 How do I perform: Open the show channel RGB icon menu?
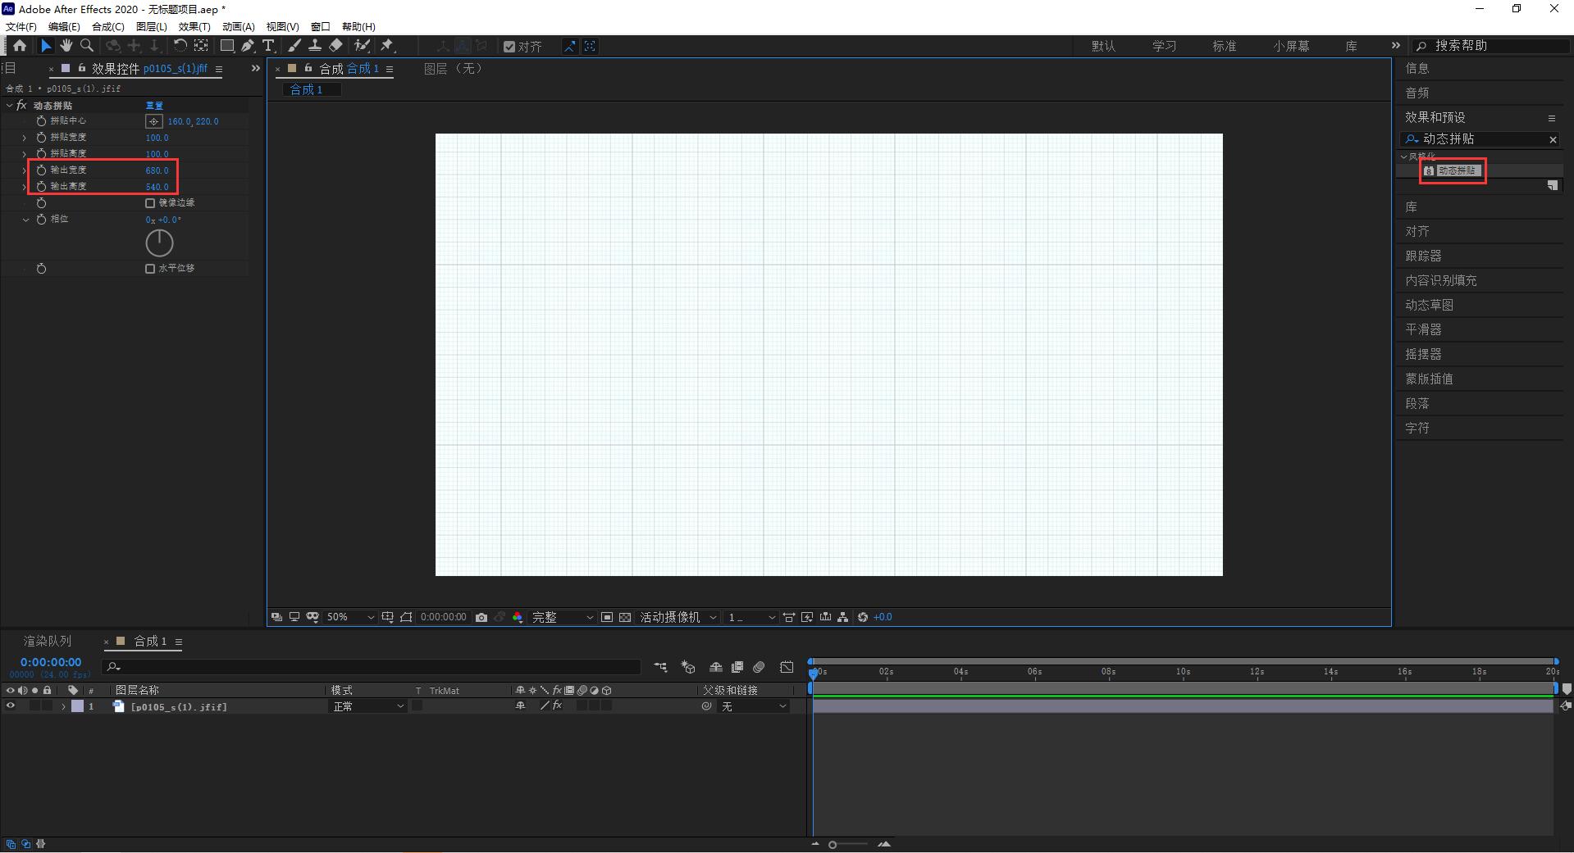[x=518, y=617]
